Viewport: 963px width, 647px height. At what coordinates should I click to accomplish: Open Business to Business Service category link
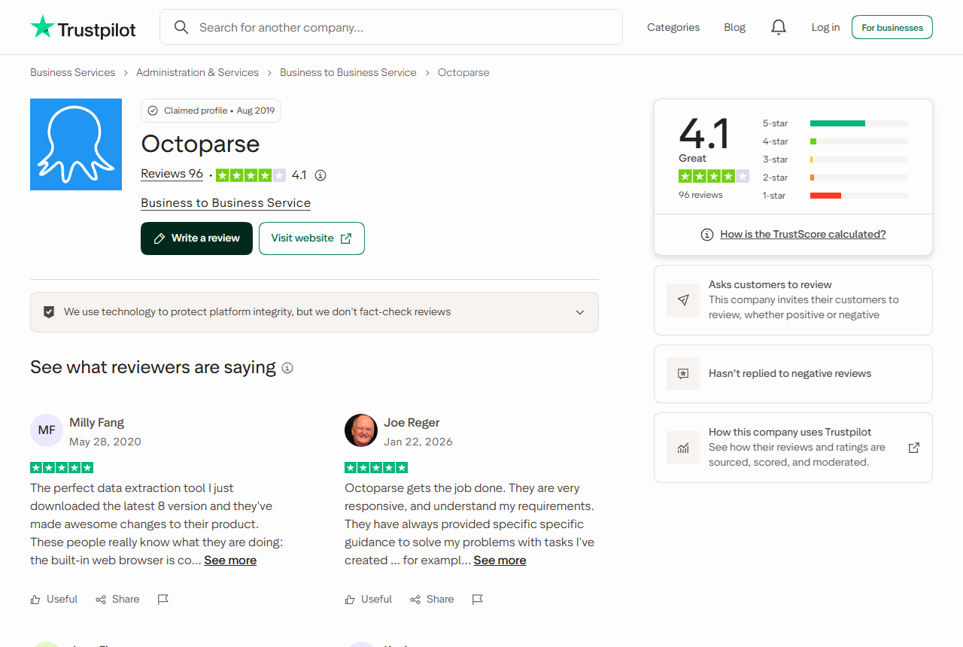click(x=226, y=203)
